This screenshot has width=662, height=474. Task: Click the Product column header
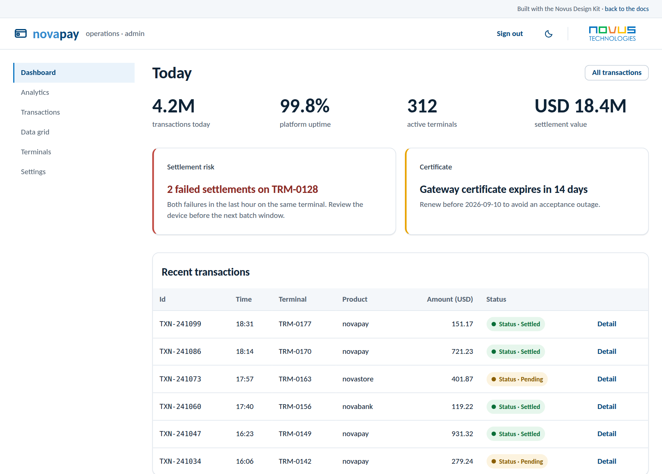pyautogui.click(x=355, y=299)
